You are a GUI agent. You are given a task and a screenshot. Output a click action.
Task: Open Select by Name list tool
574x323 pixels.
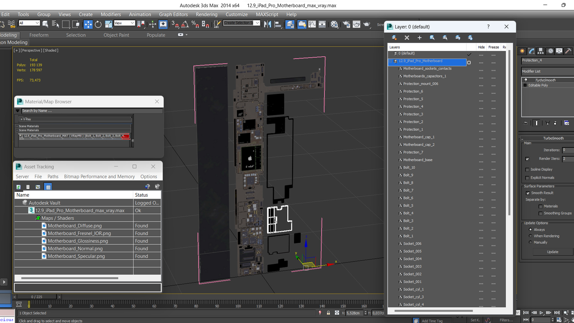(55, 24)
